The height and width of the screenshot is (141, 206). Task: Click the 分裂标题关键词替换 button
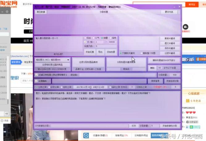coord(126,62)
